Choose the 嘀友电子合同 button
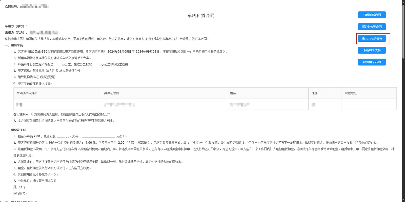 372,62
